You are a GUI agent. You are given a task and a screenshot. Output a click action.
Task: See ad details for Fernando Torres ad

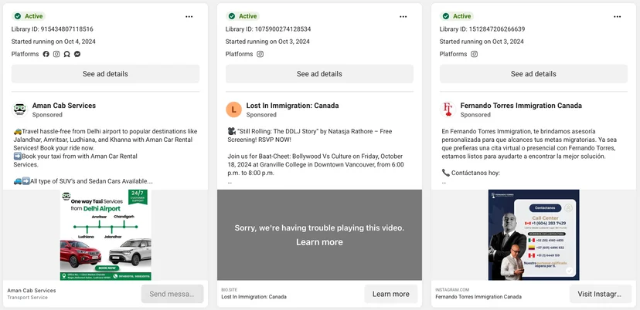click(x=533, y=74)
